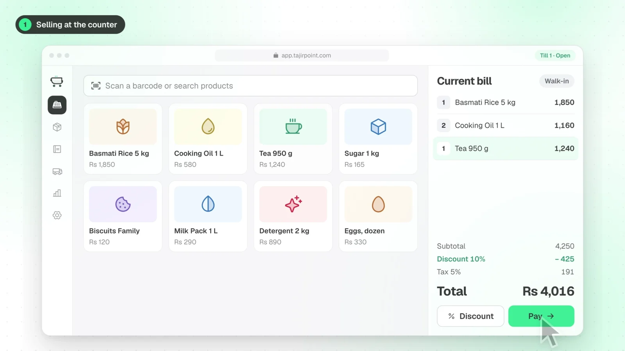Viewport: 625px width, 351px height.
Task: Click the sparkle icon on Detergent 2 kg
Action: [x=293, y=204]
